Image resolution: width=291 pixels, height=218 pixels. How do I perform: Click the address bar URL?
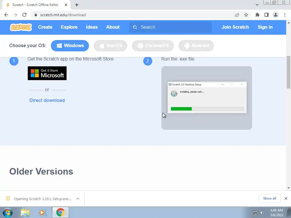coord(63,15)
